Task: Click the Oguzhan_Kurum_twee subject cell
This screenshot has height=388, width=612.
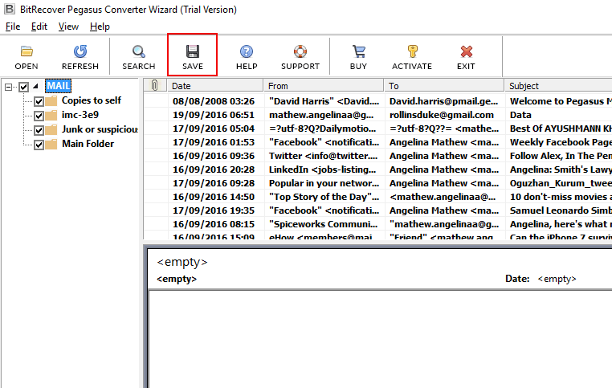Action: (561, 183)
